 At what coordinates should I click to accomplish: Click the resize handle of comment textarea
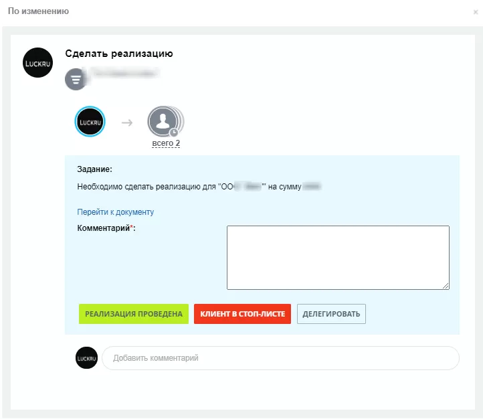tap(446, 286)
